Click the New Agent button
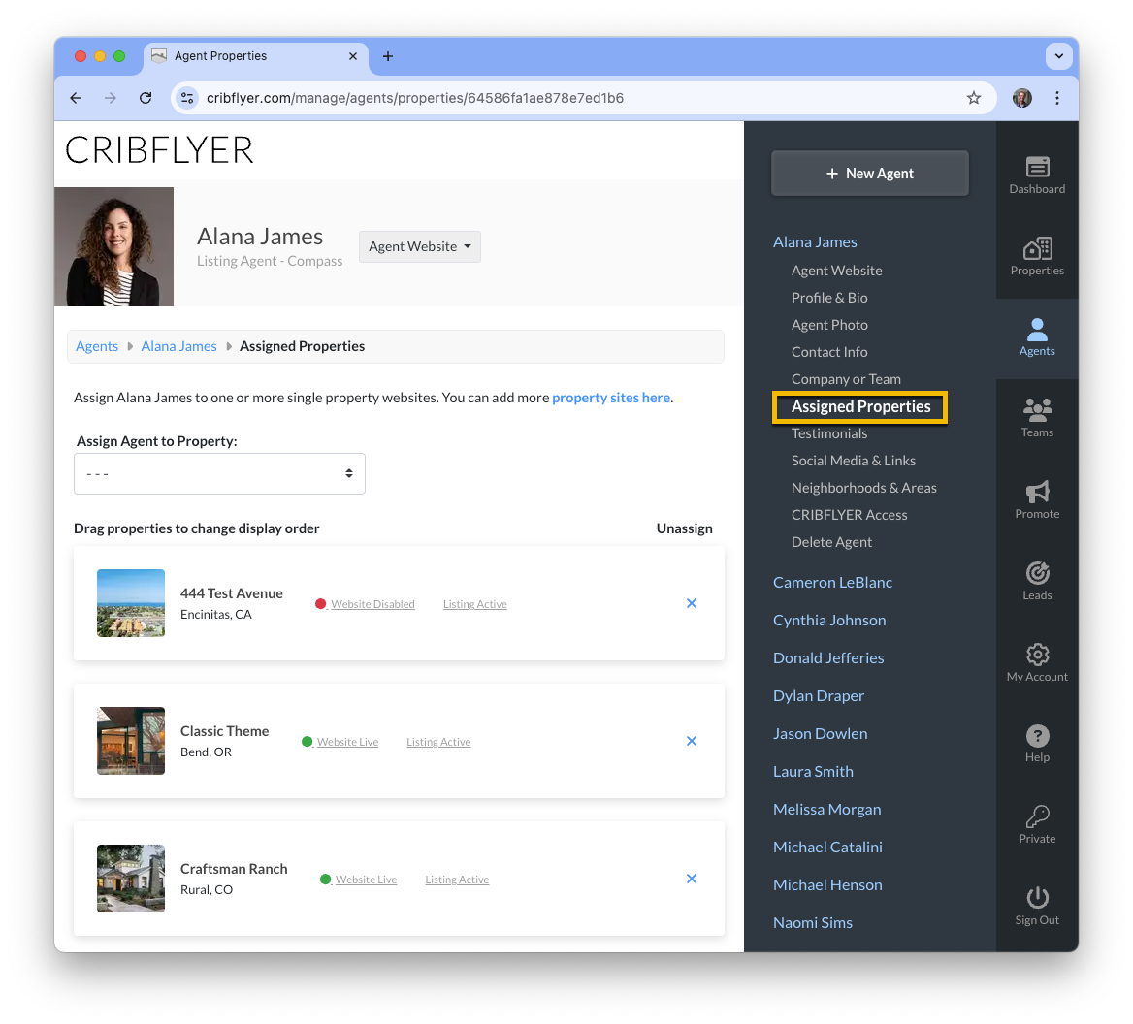Image resolution: width=1133 pixels, height=1024 pixels. 870,174
